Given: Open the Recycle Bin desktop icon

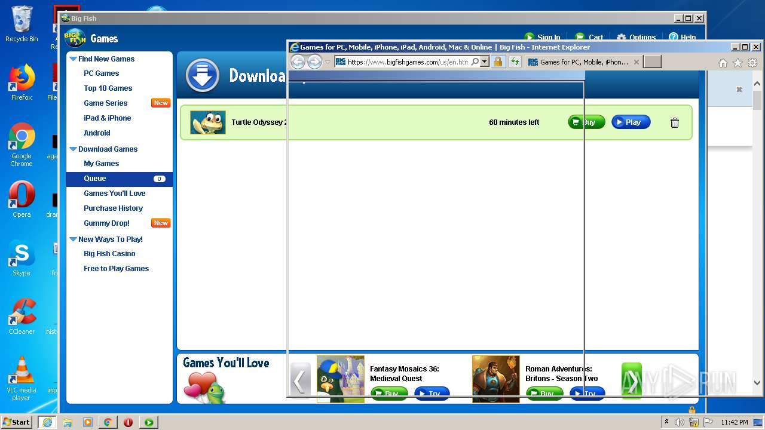Looking at the screenshot, I should [x=22, y=24].
